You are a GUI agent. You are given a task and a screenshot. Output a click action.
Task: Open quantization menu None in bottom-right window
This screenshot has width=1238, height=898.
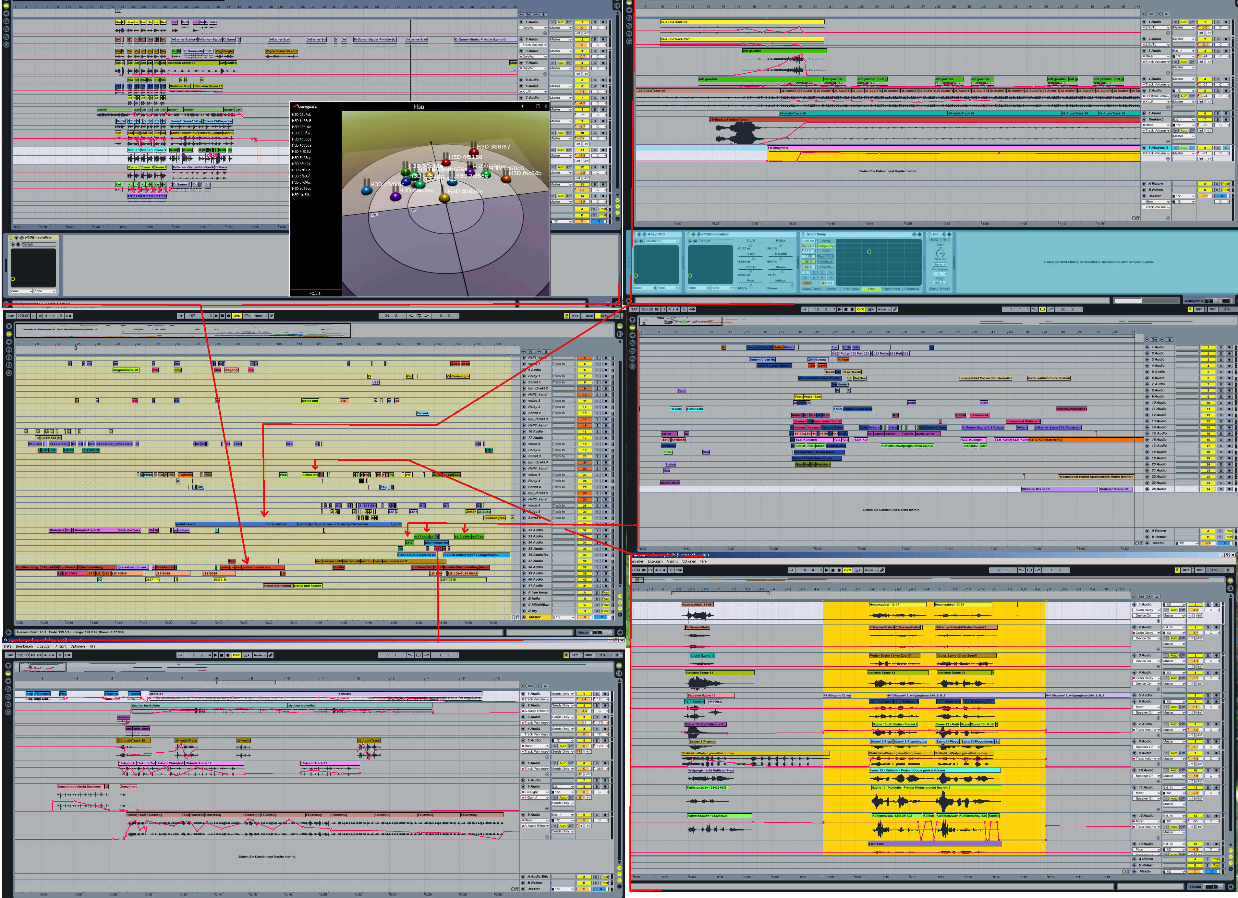pos(871,570)
